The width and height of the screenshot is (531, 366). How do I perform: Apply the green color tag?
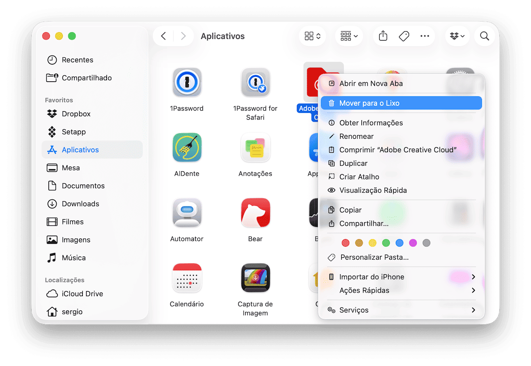click(386, 243)
